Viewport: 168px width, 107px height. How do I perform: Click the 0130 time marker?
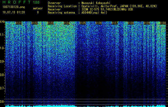pos(163,23)
